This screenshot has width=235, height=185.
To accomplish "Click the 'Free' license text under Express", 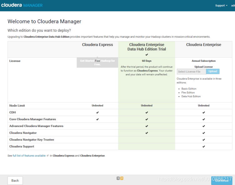I will (97, 61).
